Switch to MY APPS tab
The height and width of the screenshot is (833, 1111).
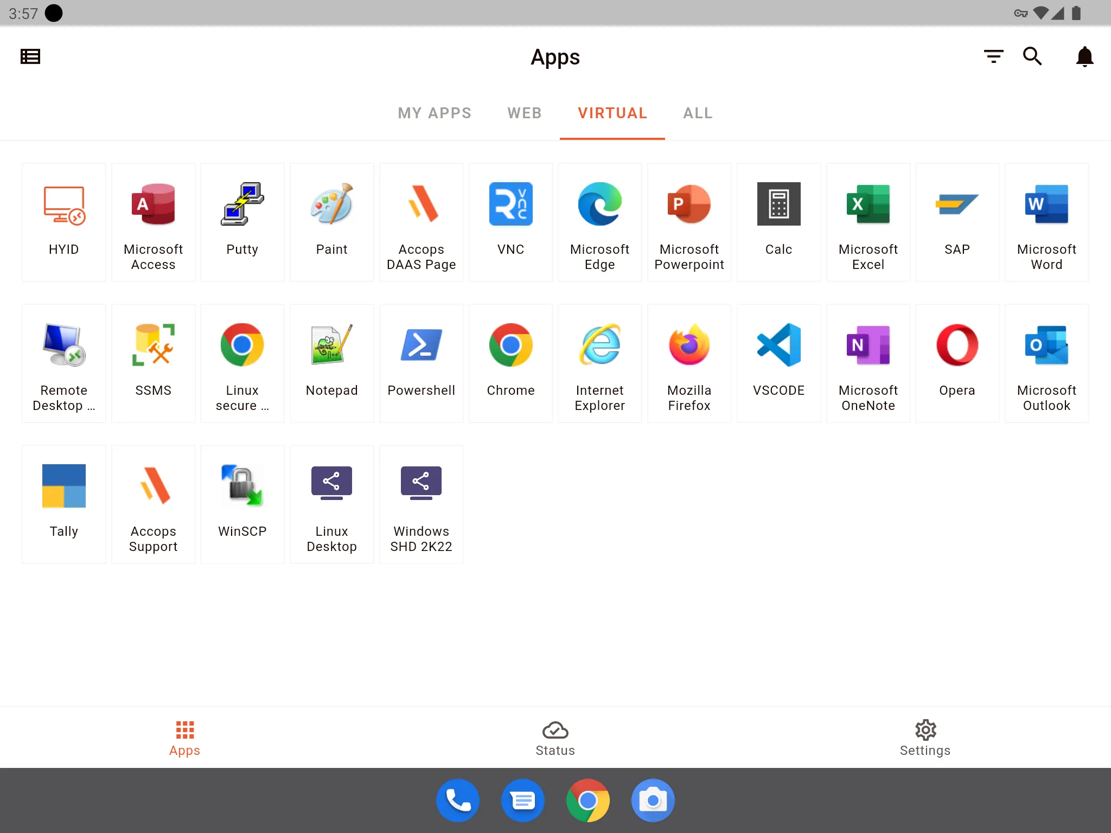pos(435,113)
